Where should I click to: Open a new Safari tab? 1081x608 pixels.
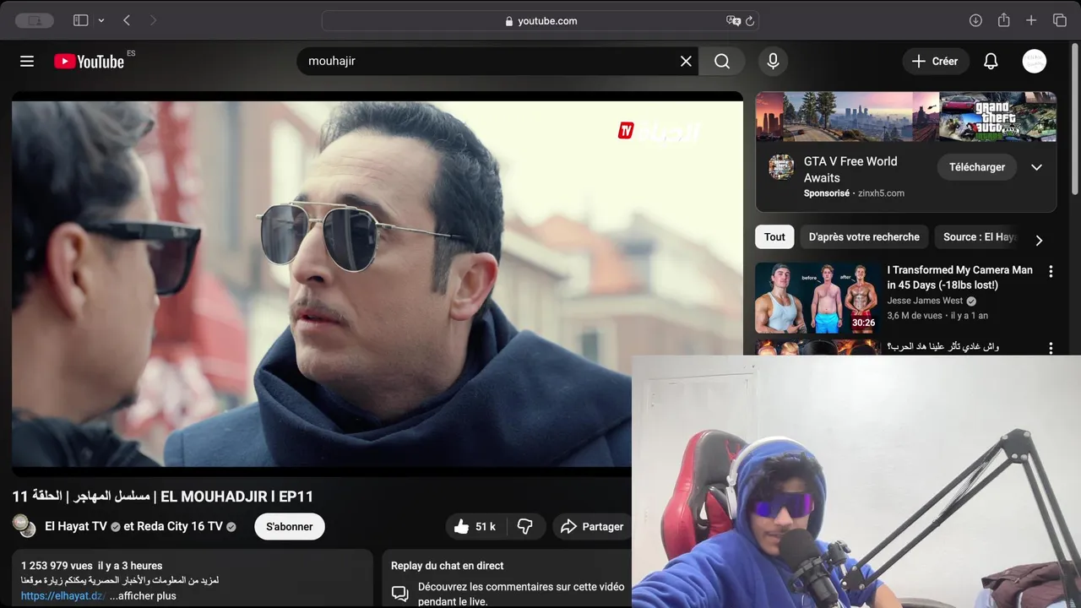coord(1031,20)
